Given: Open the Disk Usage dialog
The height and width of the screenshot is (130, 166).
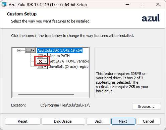Looking at the screenshot, I should point(63,121).
